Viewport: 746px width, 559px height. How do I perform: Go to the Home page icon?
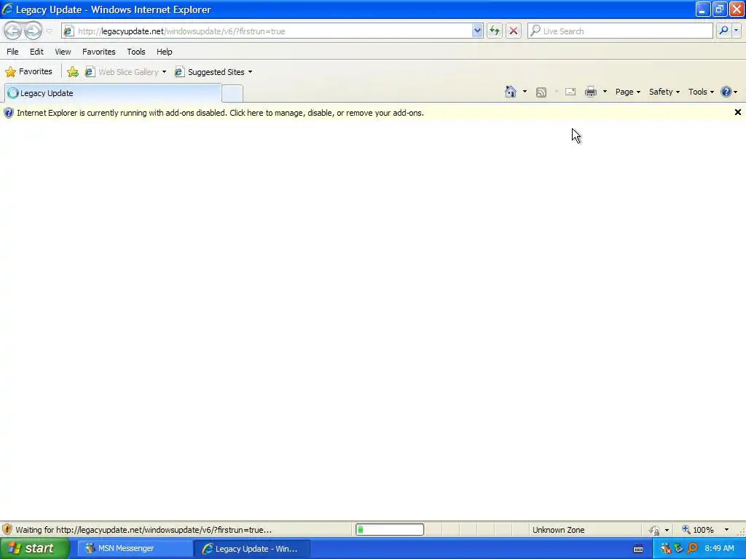511,92
